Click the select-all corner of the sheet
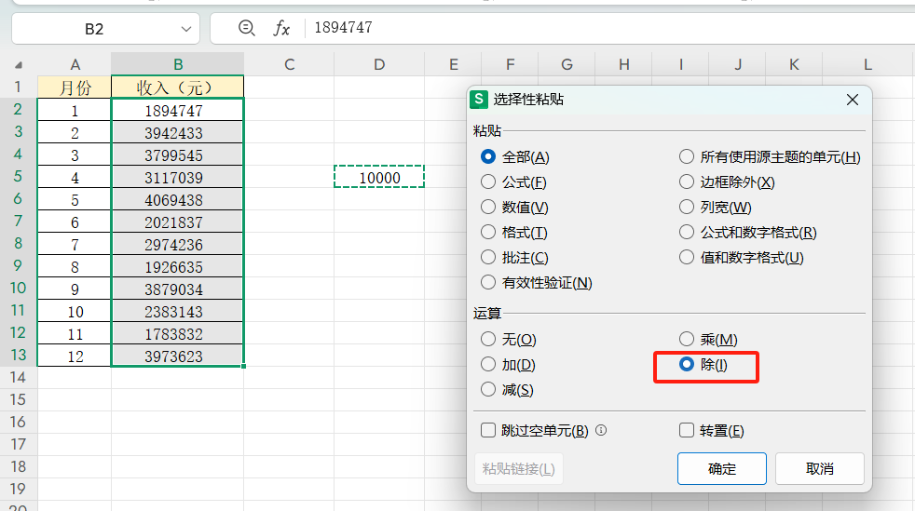 [x=19, y=64]
